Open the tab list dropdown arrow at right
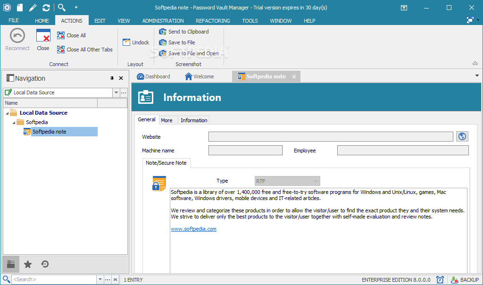The width and height of the screenshot is (483, 285). pyautogui.click(x=477, y=75)
